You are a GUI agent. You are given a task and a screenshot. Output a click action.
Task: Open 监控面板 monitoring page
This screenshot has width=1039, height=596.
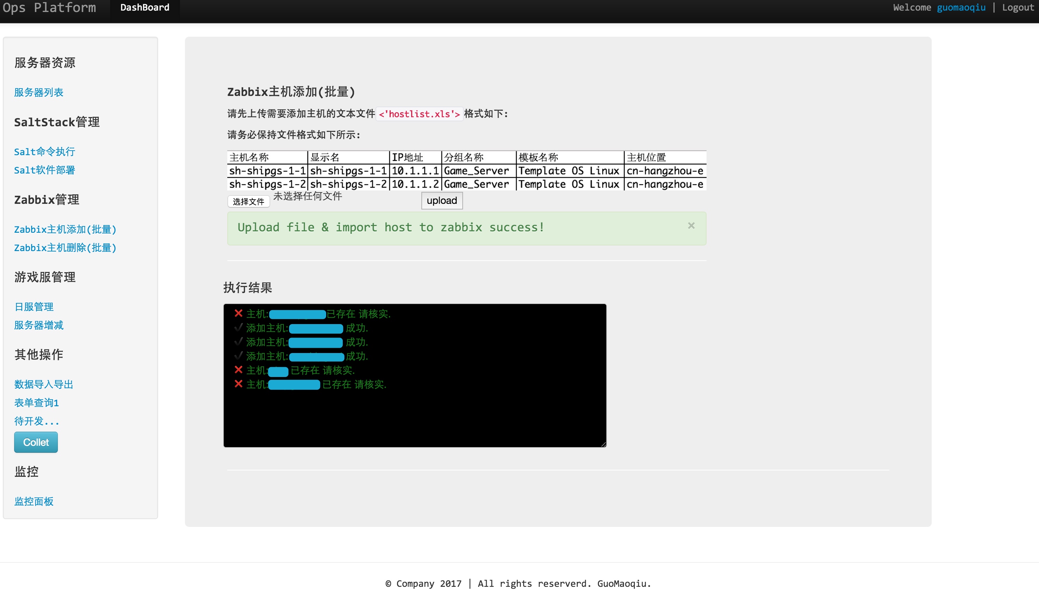click(x=34, y=501)
